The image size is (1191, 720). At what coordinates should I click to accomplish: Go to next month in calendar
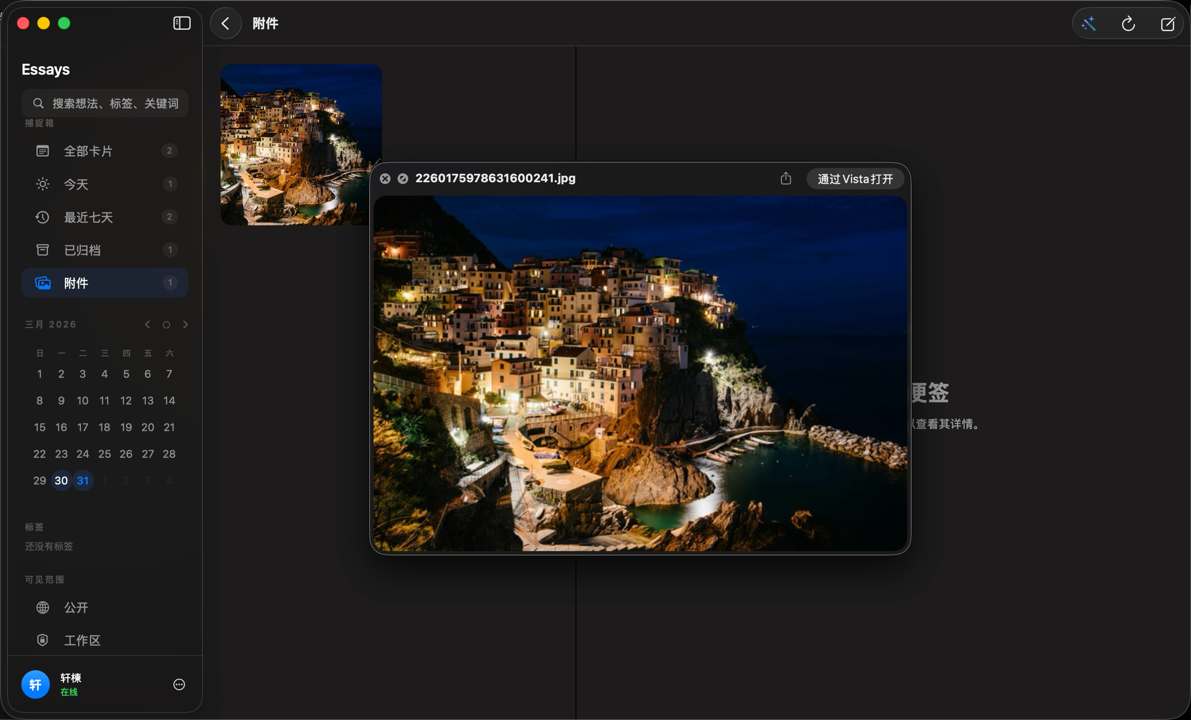coord(185,324)
